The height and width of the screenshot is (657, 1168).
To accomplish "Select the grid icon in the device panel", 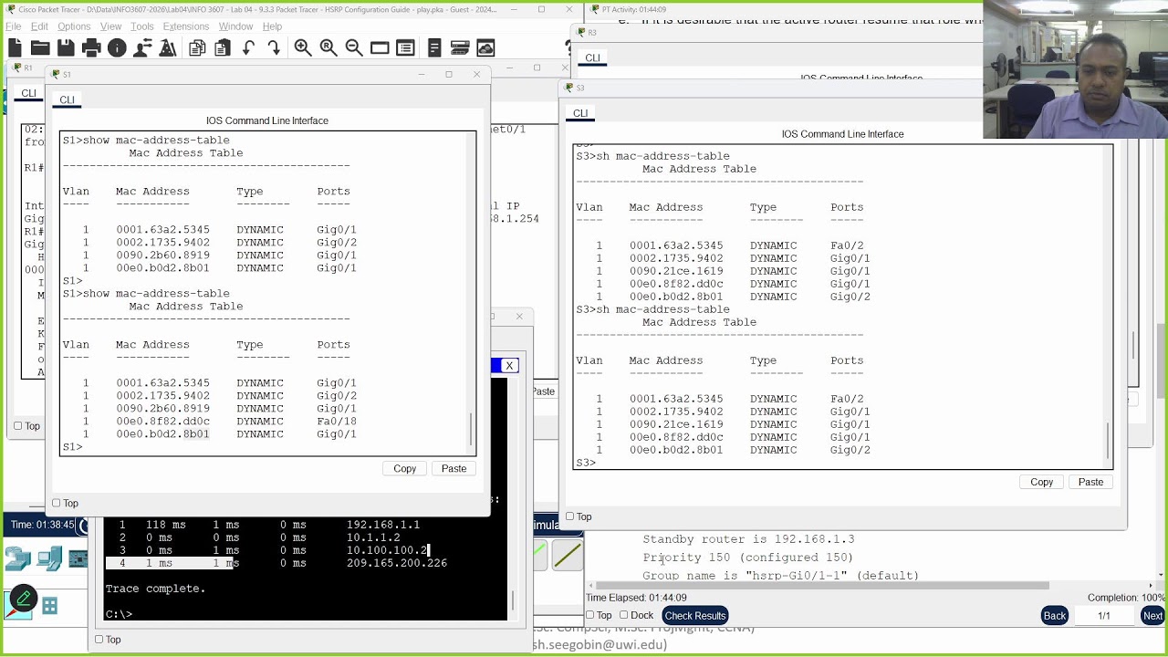I will point(50,605).
